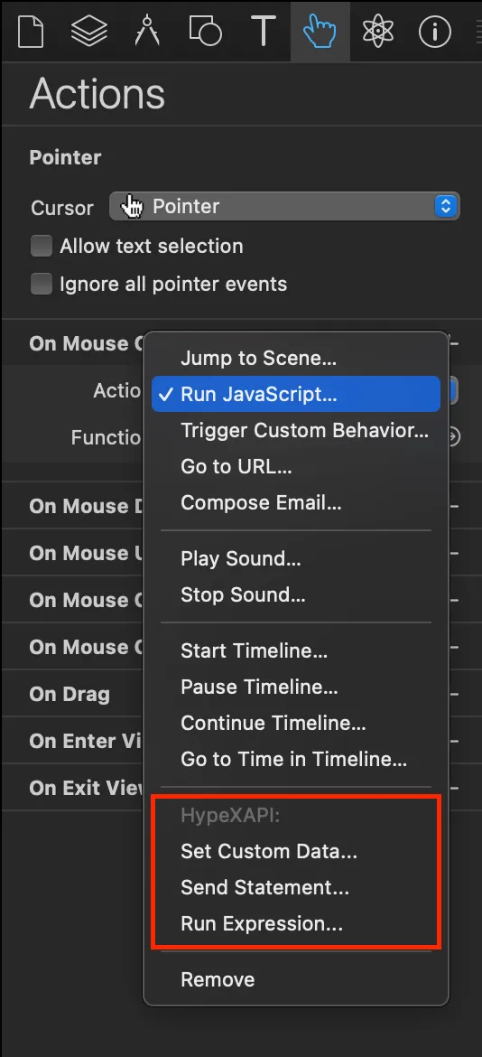482x1057 pixels.
Task: Open the Typography inspector T icon
Action: tap(264, 31)
